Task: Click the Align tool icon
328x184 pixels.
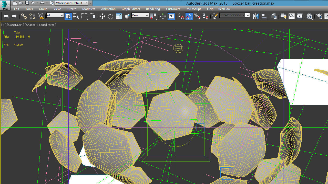Action: (264, 16)
